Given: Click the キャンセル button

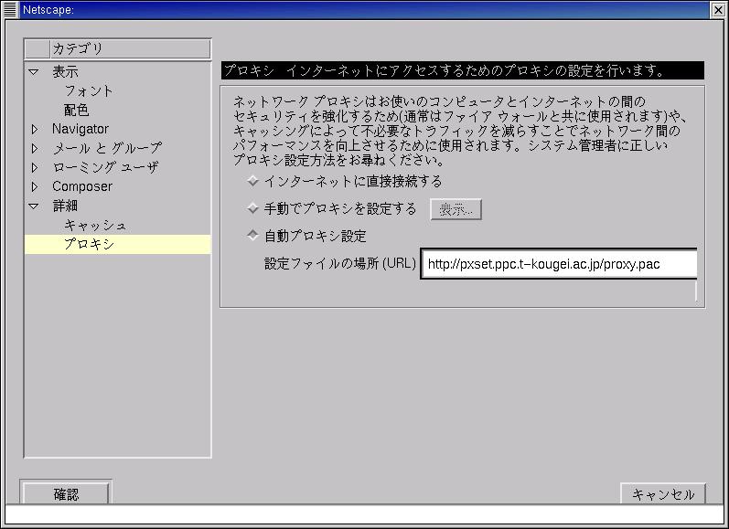Looking at the screenshot, I should click(663, 493).
